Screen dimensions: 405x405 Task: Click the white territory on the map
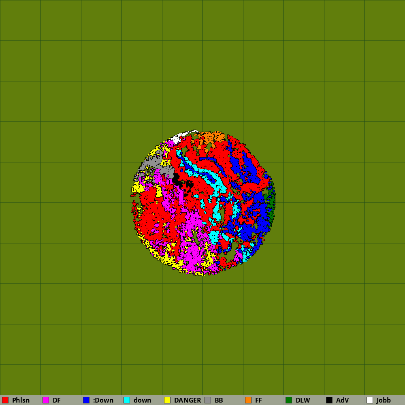pyautogui.click(x=177, y=139)
